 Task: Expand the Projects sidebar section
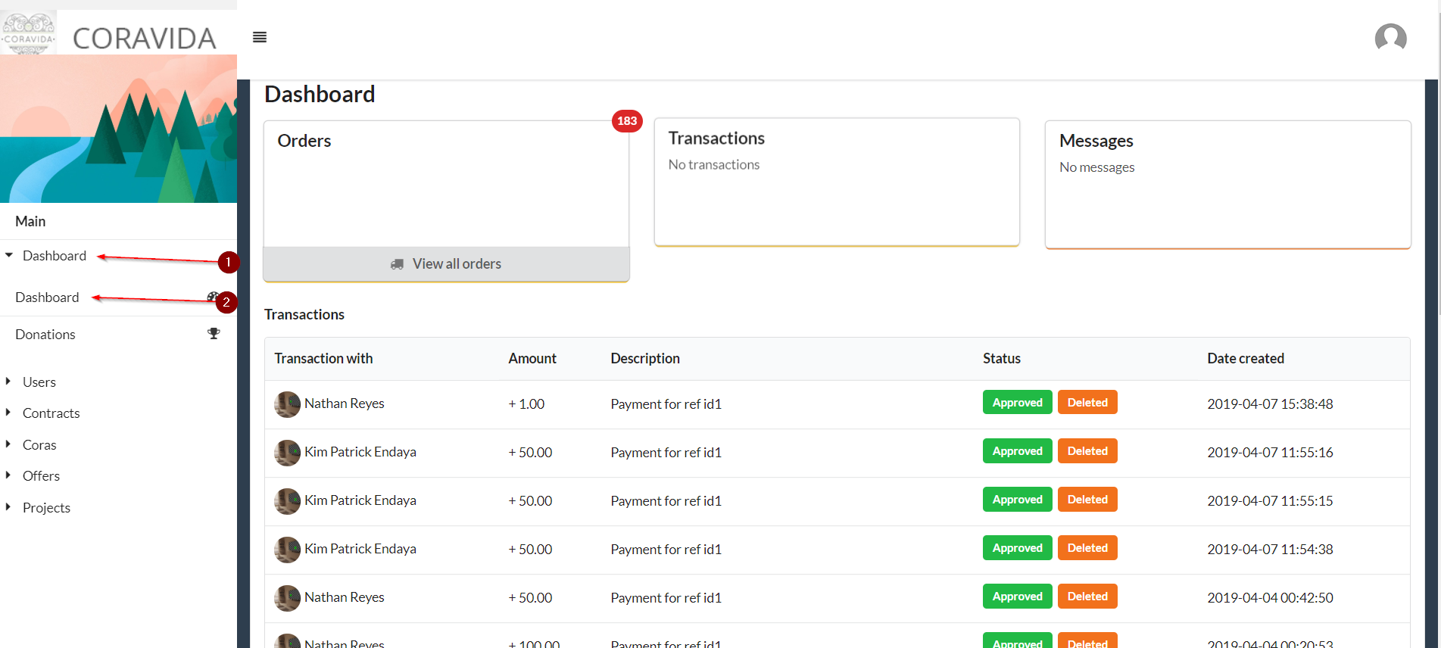point(46,508)
